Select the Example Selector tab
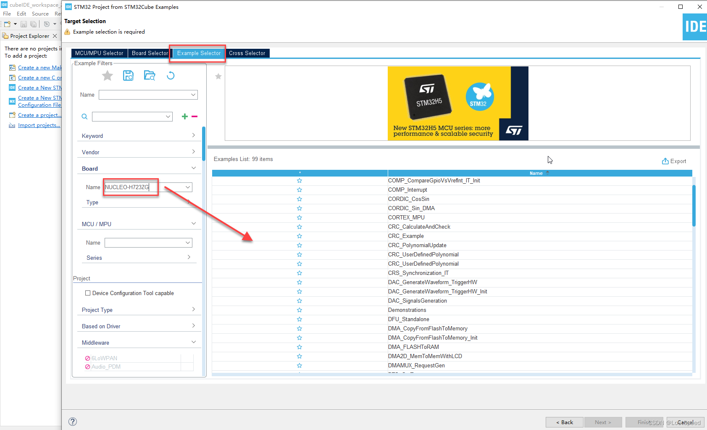Screen dimensions: 707x430 [199, 53]
